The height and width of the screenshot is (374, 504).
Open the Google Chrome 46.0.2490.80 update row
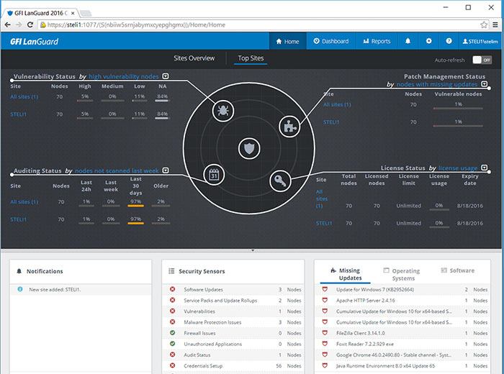[402, 355]
